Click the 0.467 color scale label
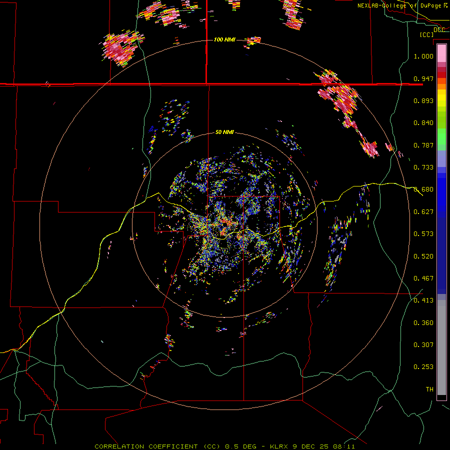The image size is (450, 450). pos(423,278)
